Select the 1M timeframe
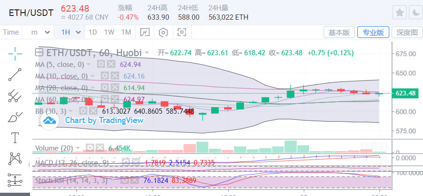This screenshot has width=423, height=196. click(x=126, y=32)
